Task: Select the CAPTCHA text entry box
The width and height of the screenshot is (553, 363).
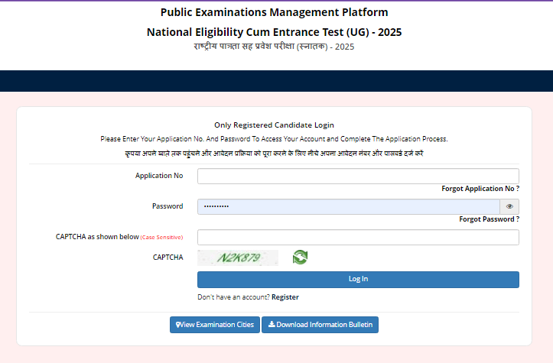Action: pos(358,237)
